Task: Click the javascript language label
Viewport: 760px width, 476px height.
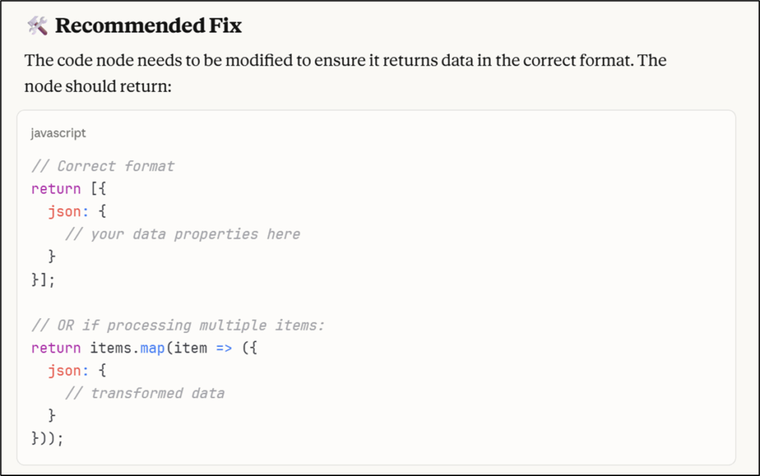Action: (58, 133)
